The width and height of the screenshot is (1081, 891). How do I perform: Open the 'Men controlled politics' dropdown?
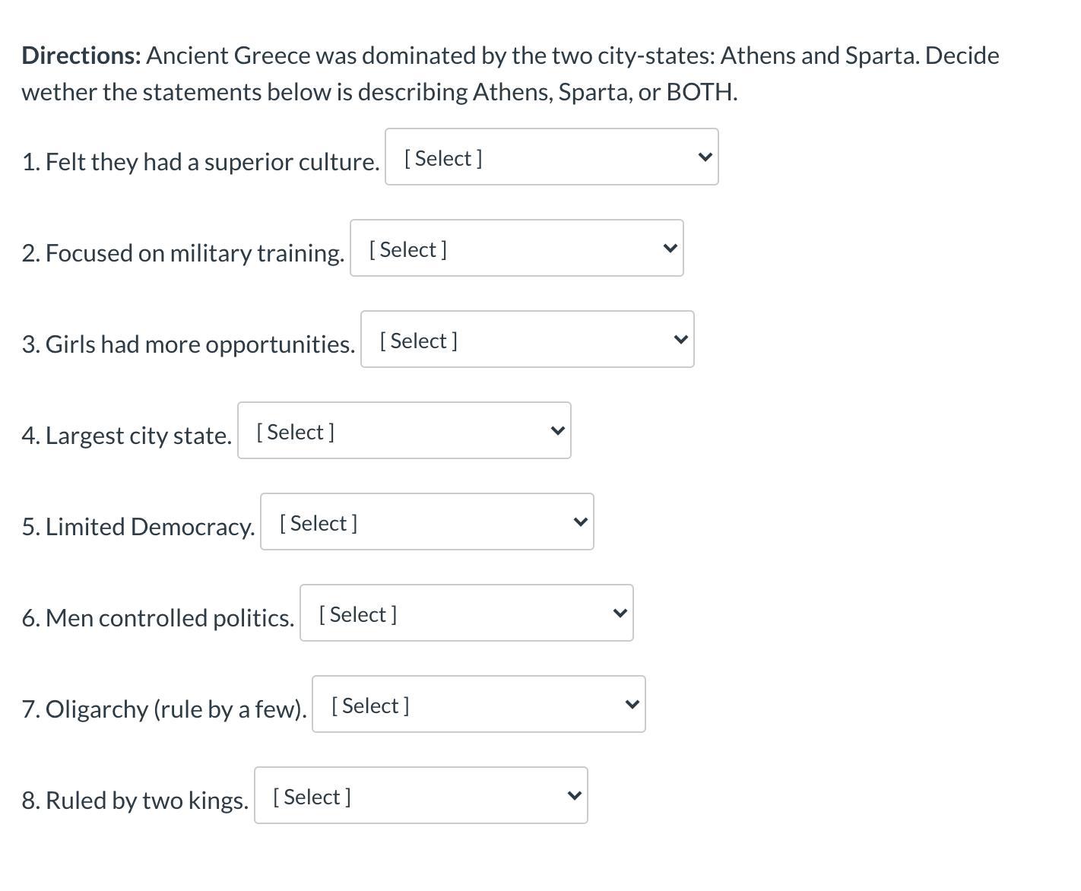[466, 614]
